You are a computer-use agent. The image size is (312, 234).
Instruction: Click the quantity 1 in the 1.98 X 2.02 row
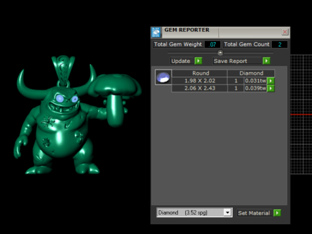tap(236, 81)
